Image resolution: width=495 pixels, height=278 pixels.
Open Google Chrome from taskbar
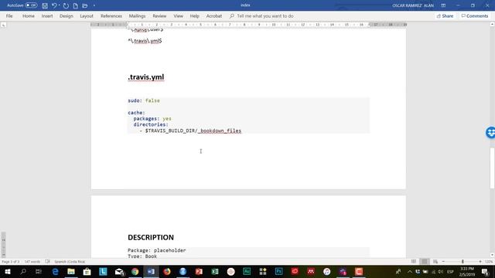(135, 271)
